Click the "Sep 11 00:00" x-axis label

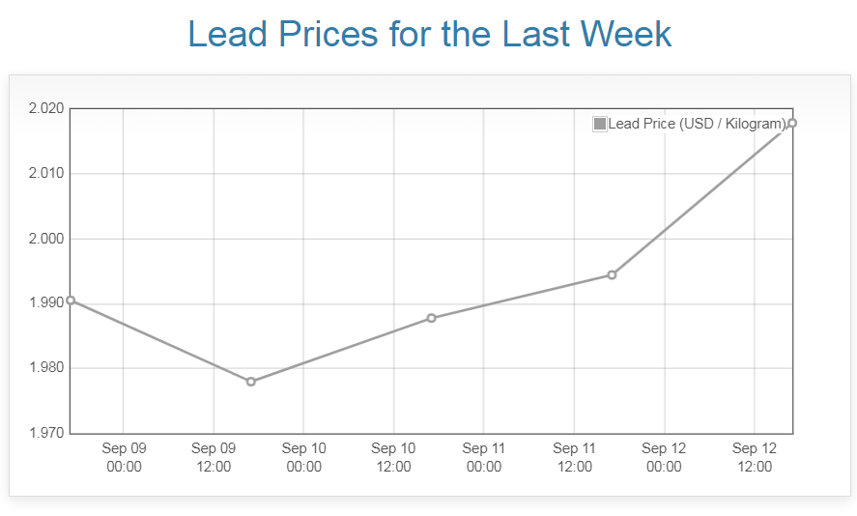click(x=484, y=457)
